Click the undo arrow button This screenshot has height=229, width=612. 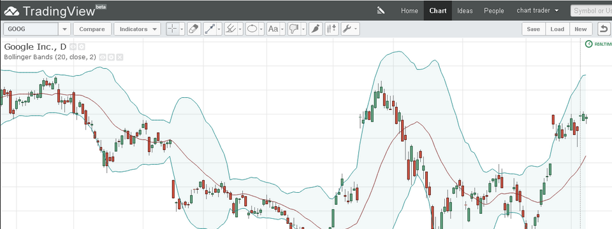[604, 29]
